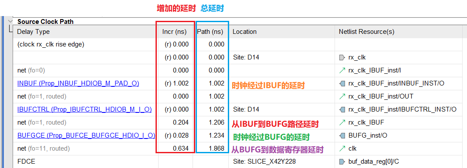
Task: Click Site: SLICE_X42Y228 location cell
Action: 264,162
